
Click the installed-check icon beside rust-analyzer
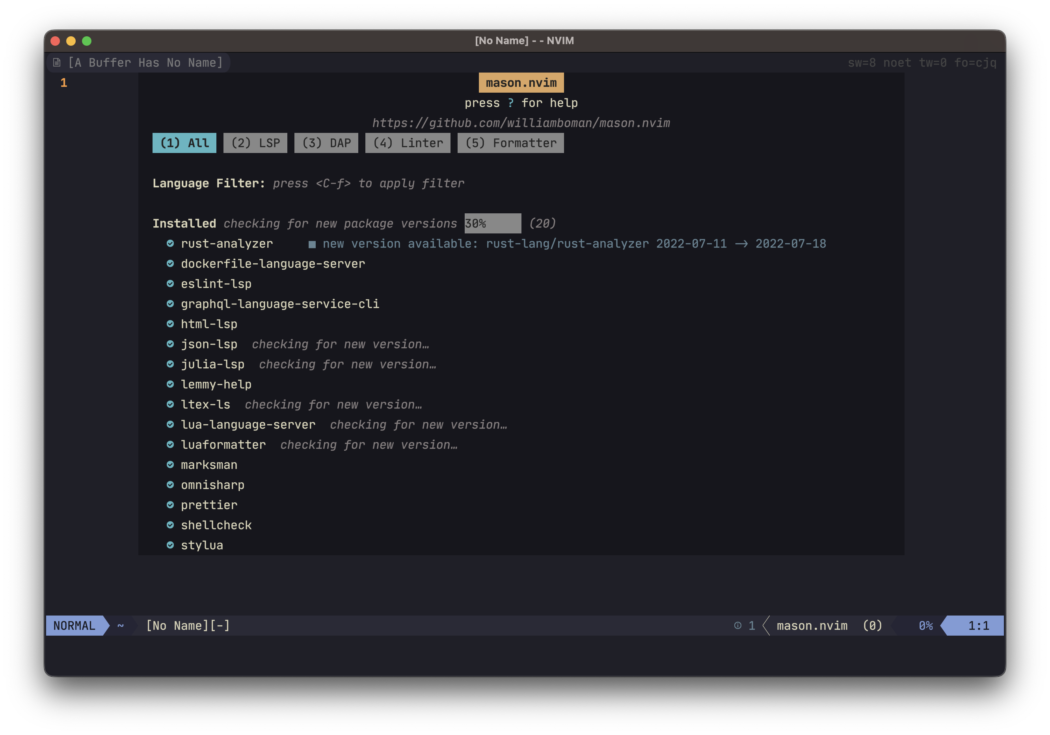pos(170,243)
